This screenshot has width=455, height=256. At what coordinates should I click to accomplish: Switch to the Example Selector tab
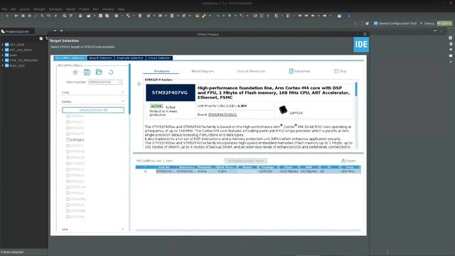[x=129, y=58]
